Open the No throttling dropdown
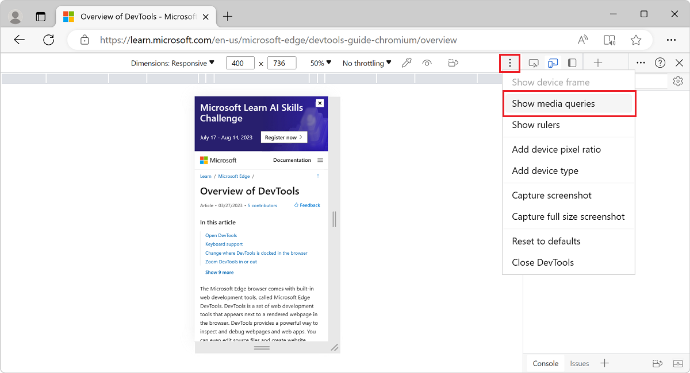Screen dimensions: 690x373 [x=366, y=63]
